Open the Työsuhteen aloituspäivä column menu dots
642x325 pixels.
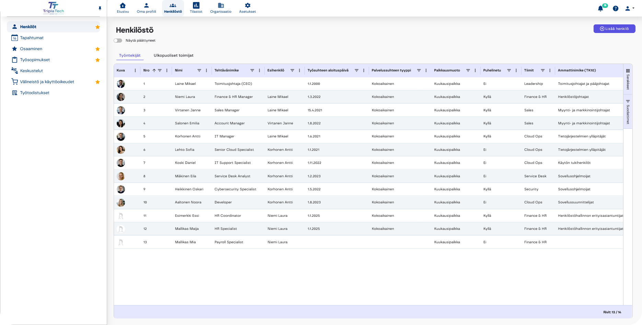click(x=364, y=70)
